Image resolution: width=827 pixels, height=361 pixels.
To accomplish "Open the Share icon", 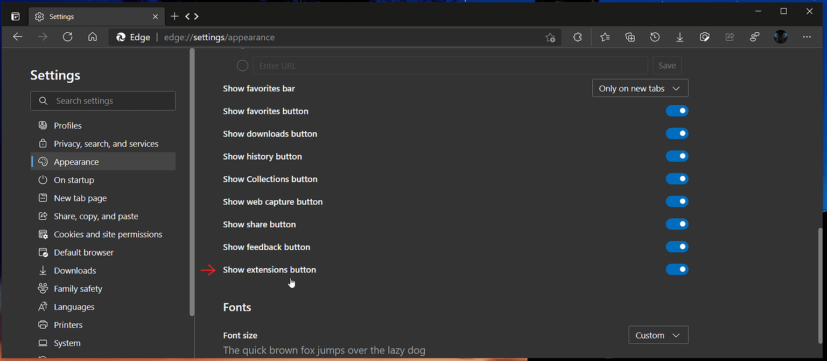I will point(730,37).
